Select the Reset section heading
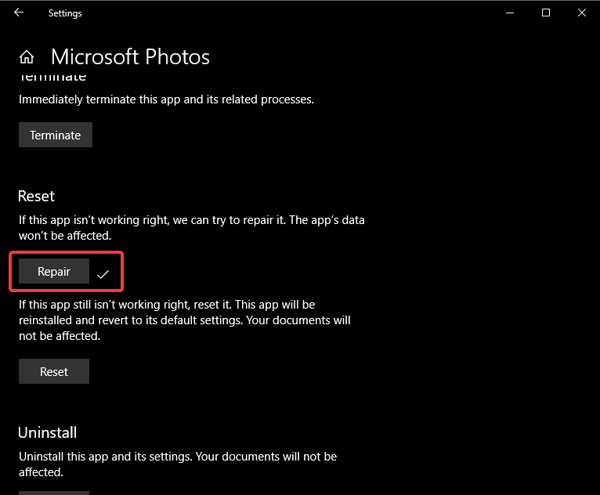This screenshot has height=495, width=600. [36, 196]
